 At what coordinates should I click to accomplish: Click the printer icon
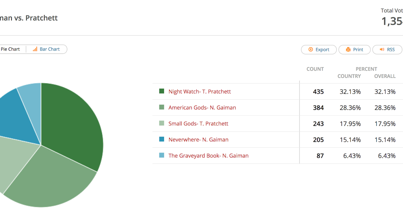(348, 49)
